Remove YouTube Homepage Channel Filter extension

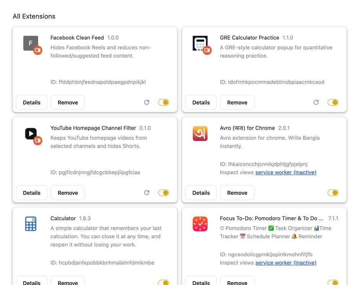pos(68,193)
